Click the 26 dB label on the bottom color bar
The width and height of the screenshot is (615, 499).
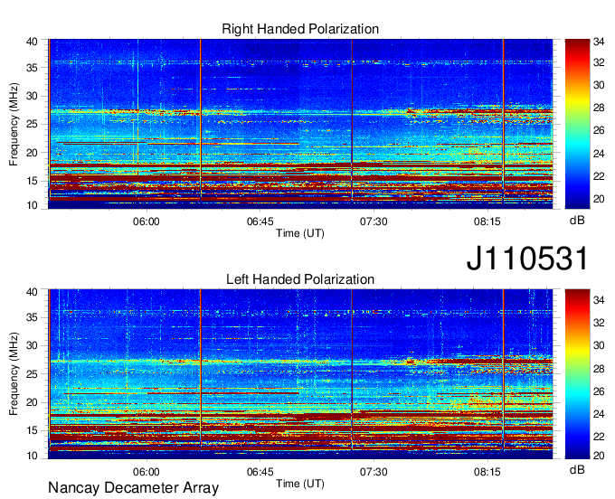coord(599,391)
